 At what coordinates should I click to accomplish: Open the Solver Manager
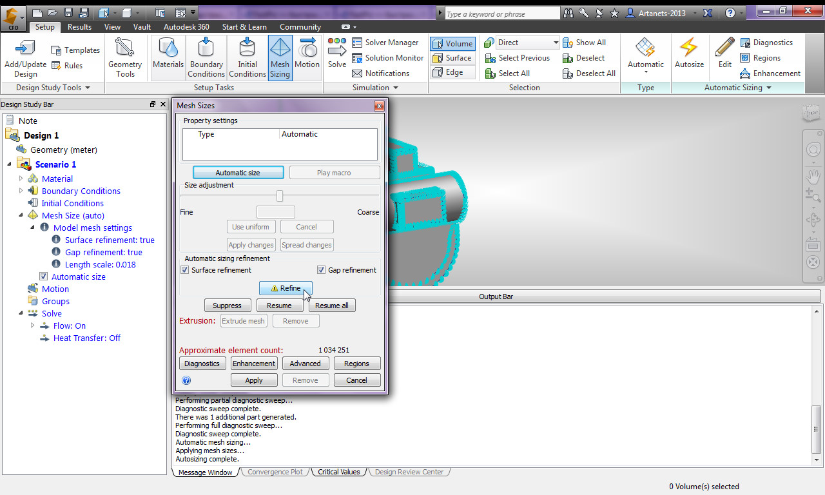385,43
